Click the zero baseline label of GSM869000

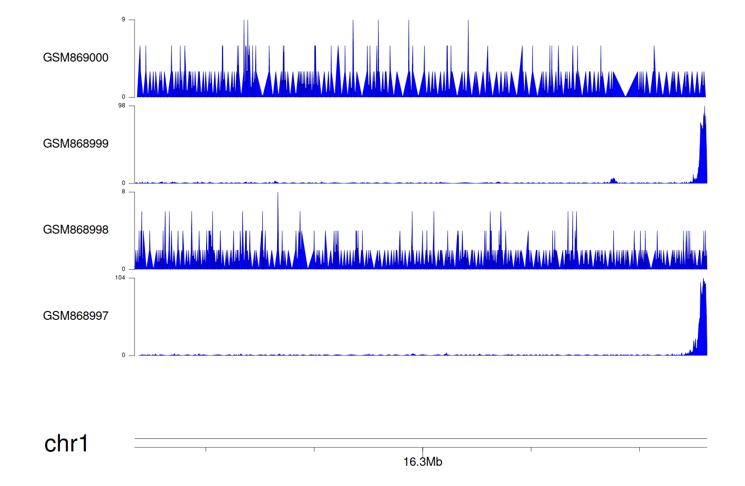pos(123,97)
